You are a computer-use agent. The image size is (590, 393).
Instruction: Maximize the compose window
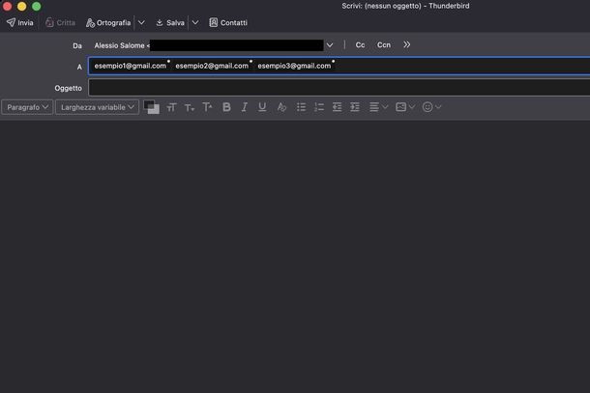37,6
